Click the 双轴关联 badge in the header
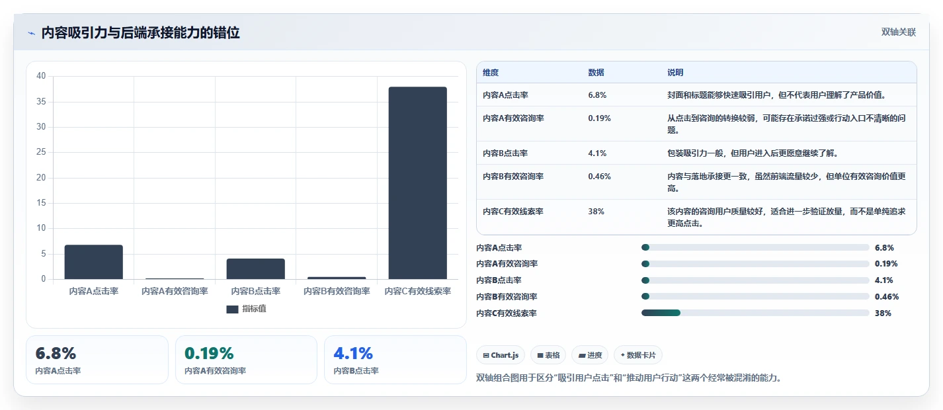943x410 pixels. (899, 32)
